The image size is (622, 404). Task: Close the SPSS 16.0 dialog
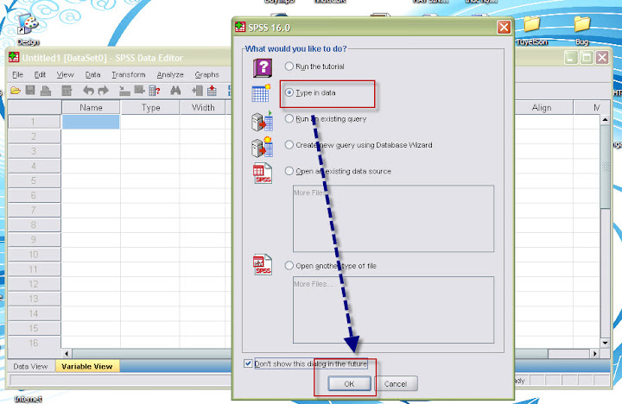click(x=504, y=28)
